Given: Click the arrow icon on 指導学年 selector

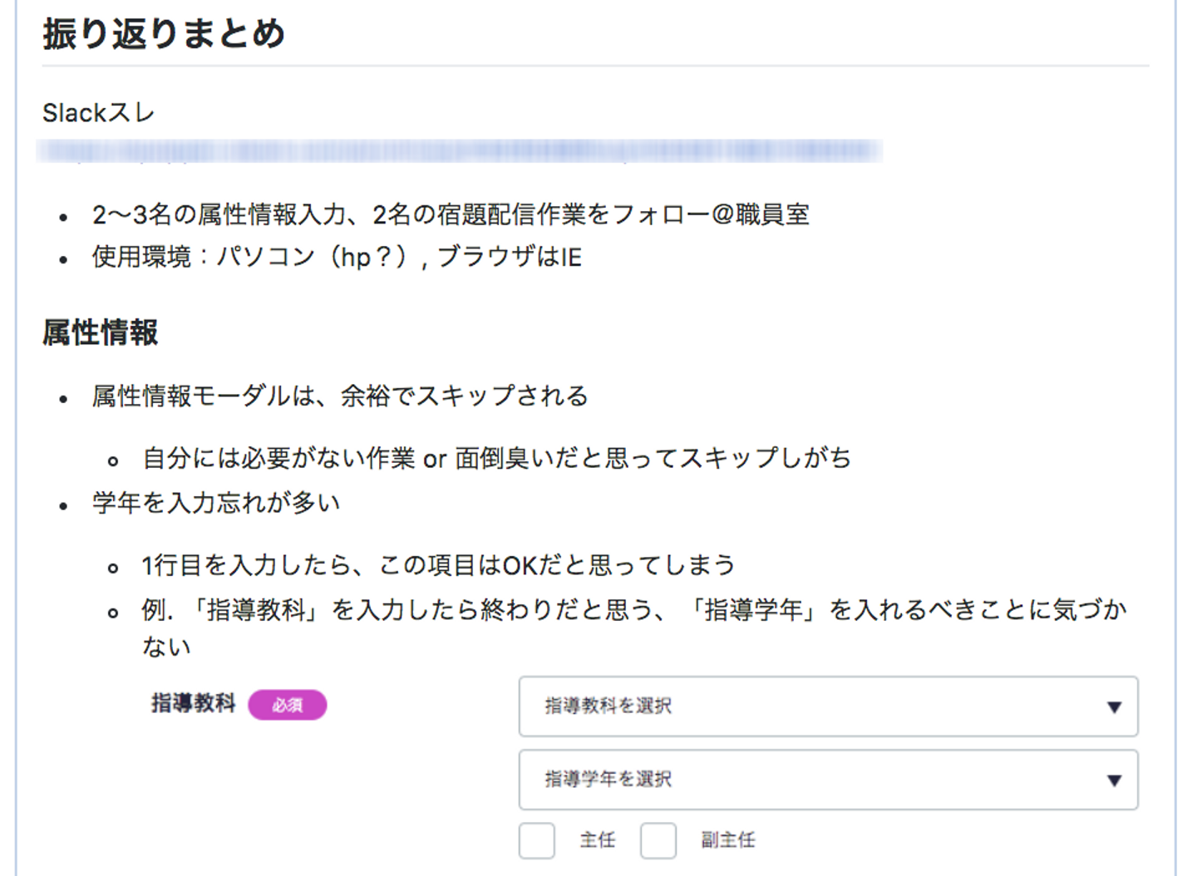Looking at the screenshot, I should pos(1114,780).
